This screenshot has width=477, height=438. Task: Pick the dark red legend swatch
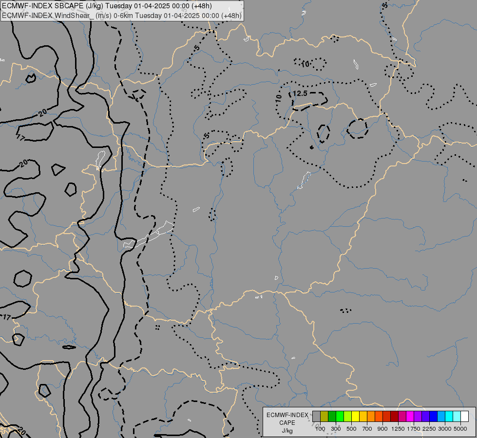point(395,416)
